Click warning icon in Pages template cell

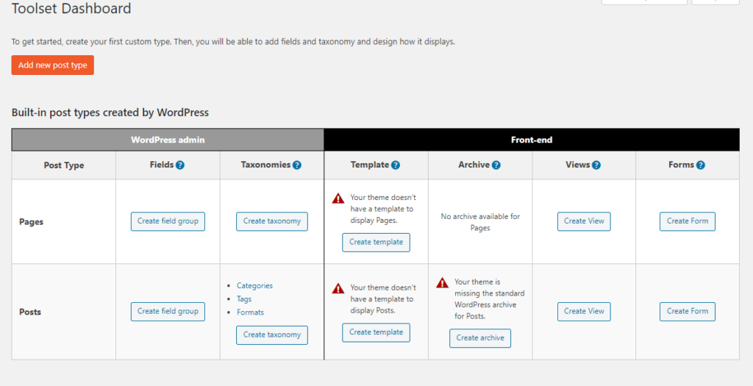338,199
